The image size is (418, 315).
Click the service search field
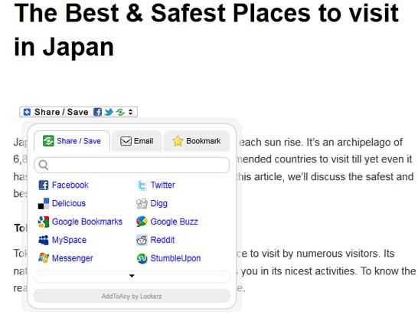click(x=132, y=165)
